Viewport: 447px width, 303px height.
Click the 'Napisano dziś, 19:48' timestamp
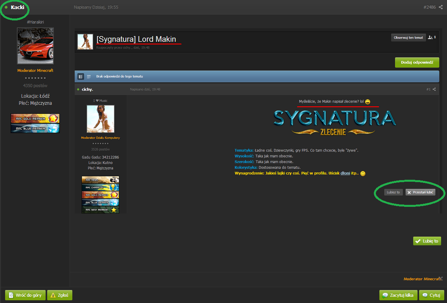(x=145, y=89)
